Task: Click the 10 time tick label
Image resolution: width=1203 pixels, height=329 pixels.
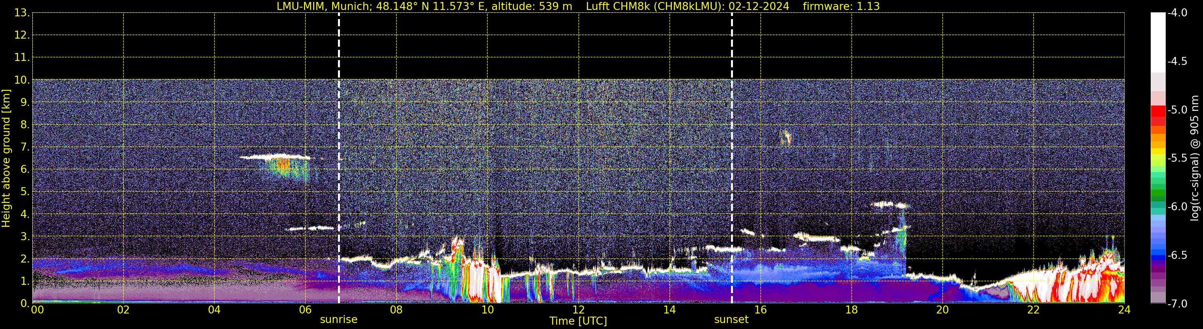Action: (x=488, y=310)
